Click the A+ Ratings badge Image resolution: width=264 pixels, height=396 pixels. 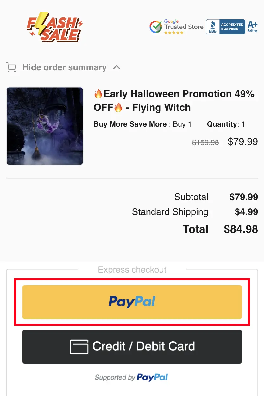click(252, 27)
